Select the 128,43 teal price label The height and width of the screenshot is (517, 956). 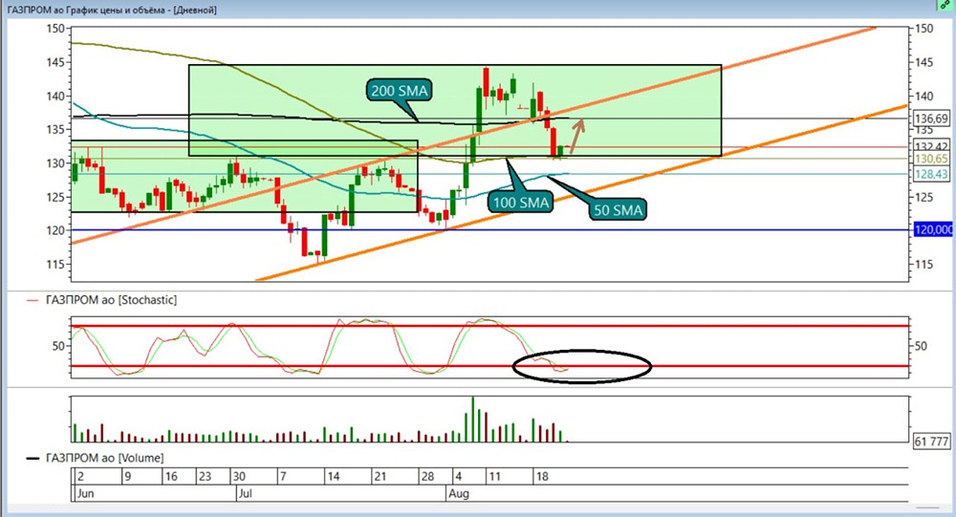pyautogui.click(x=931, y=174)
